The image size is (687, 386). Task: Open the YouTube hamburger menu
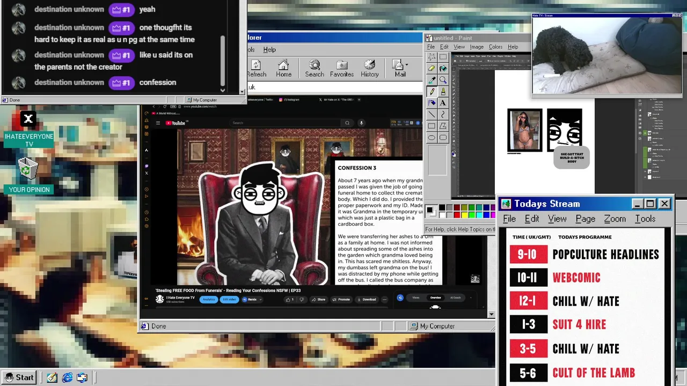click(158, 123)
